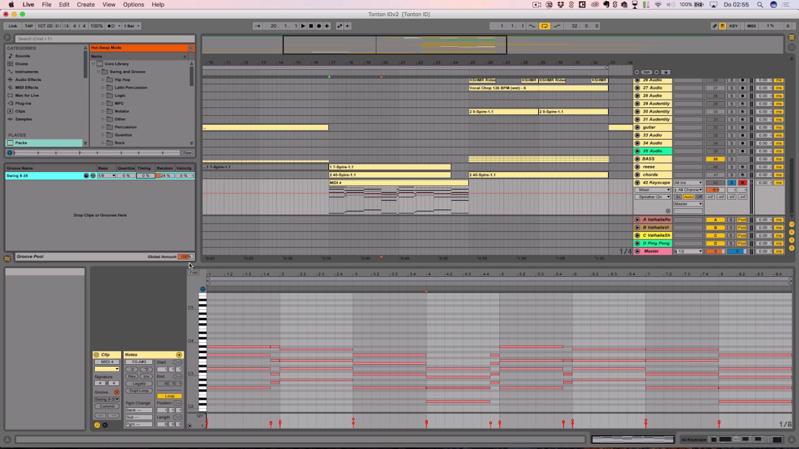Open the Options menu

pos(134,4)
